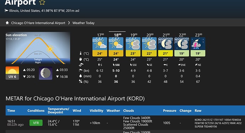The height and width of the screenshot is (133, 245).
Task: Click the Clouds column header
Action: point(129,111)
